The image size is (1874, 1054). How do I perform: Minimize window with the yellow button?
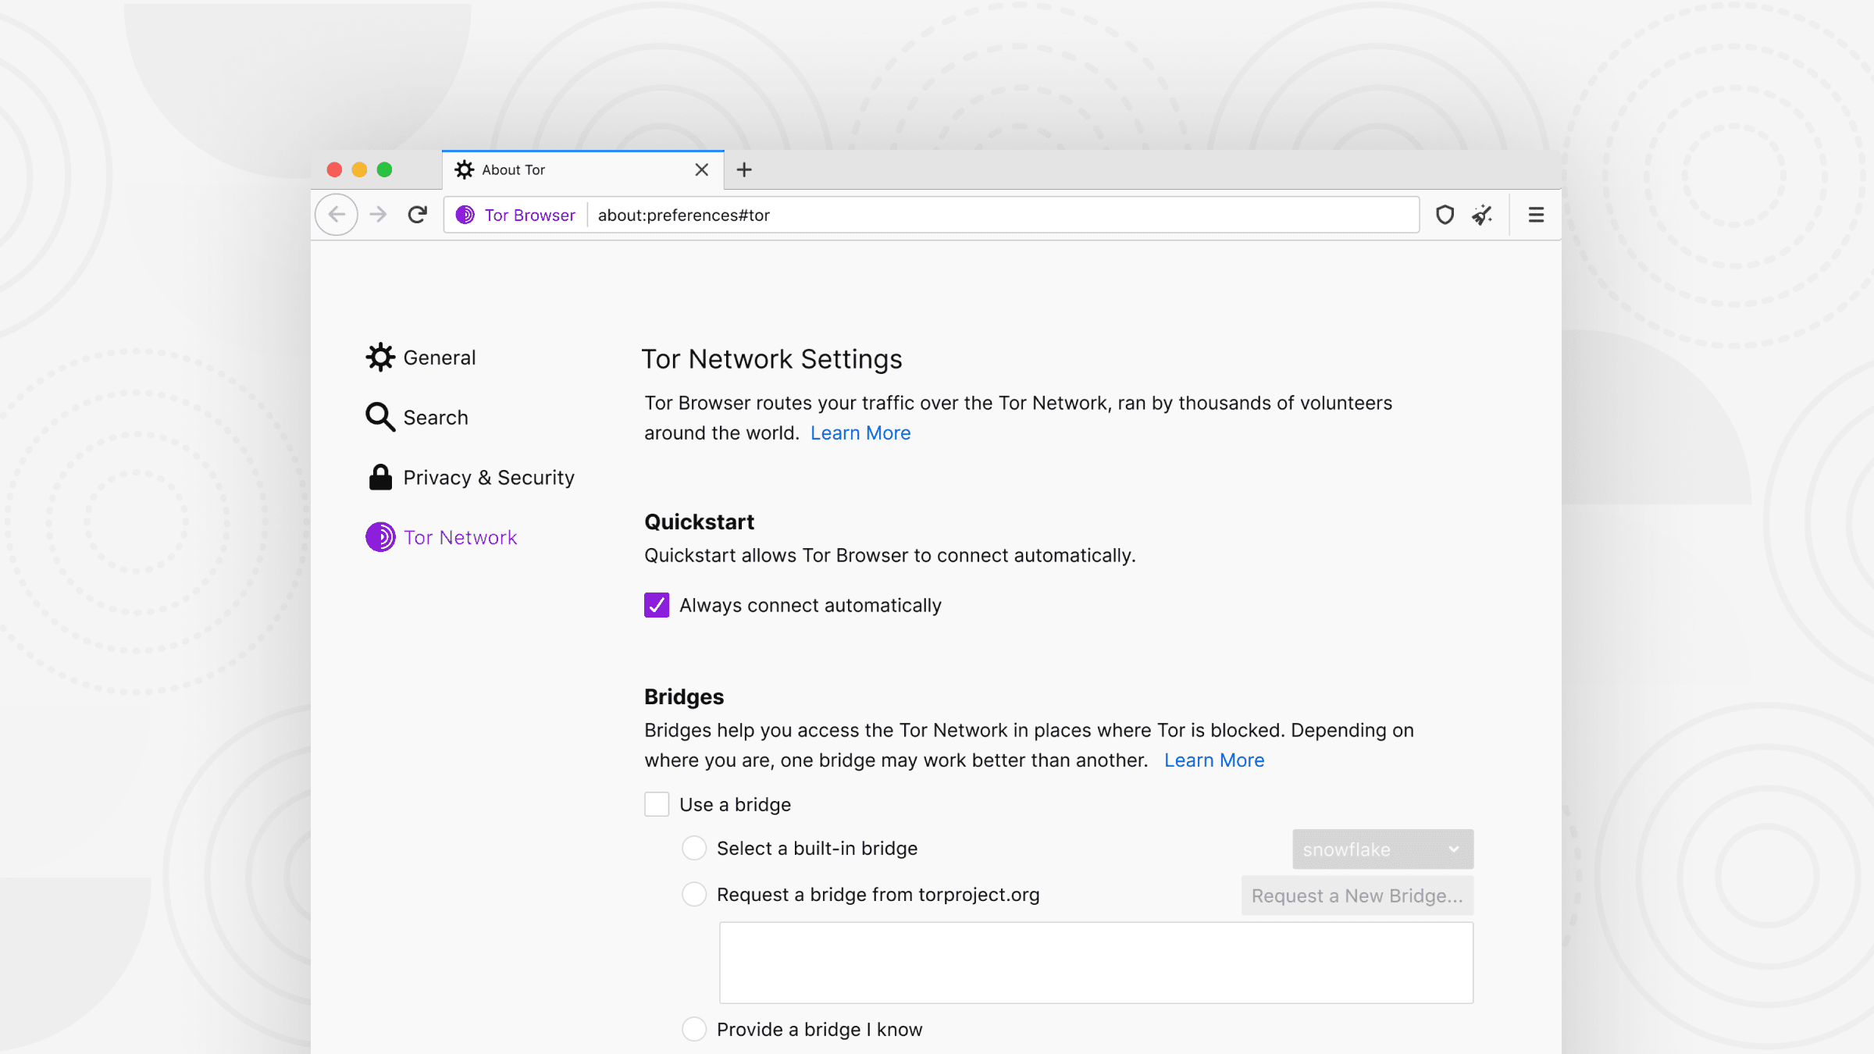[x=359, y=169]
